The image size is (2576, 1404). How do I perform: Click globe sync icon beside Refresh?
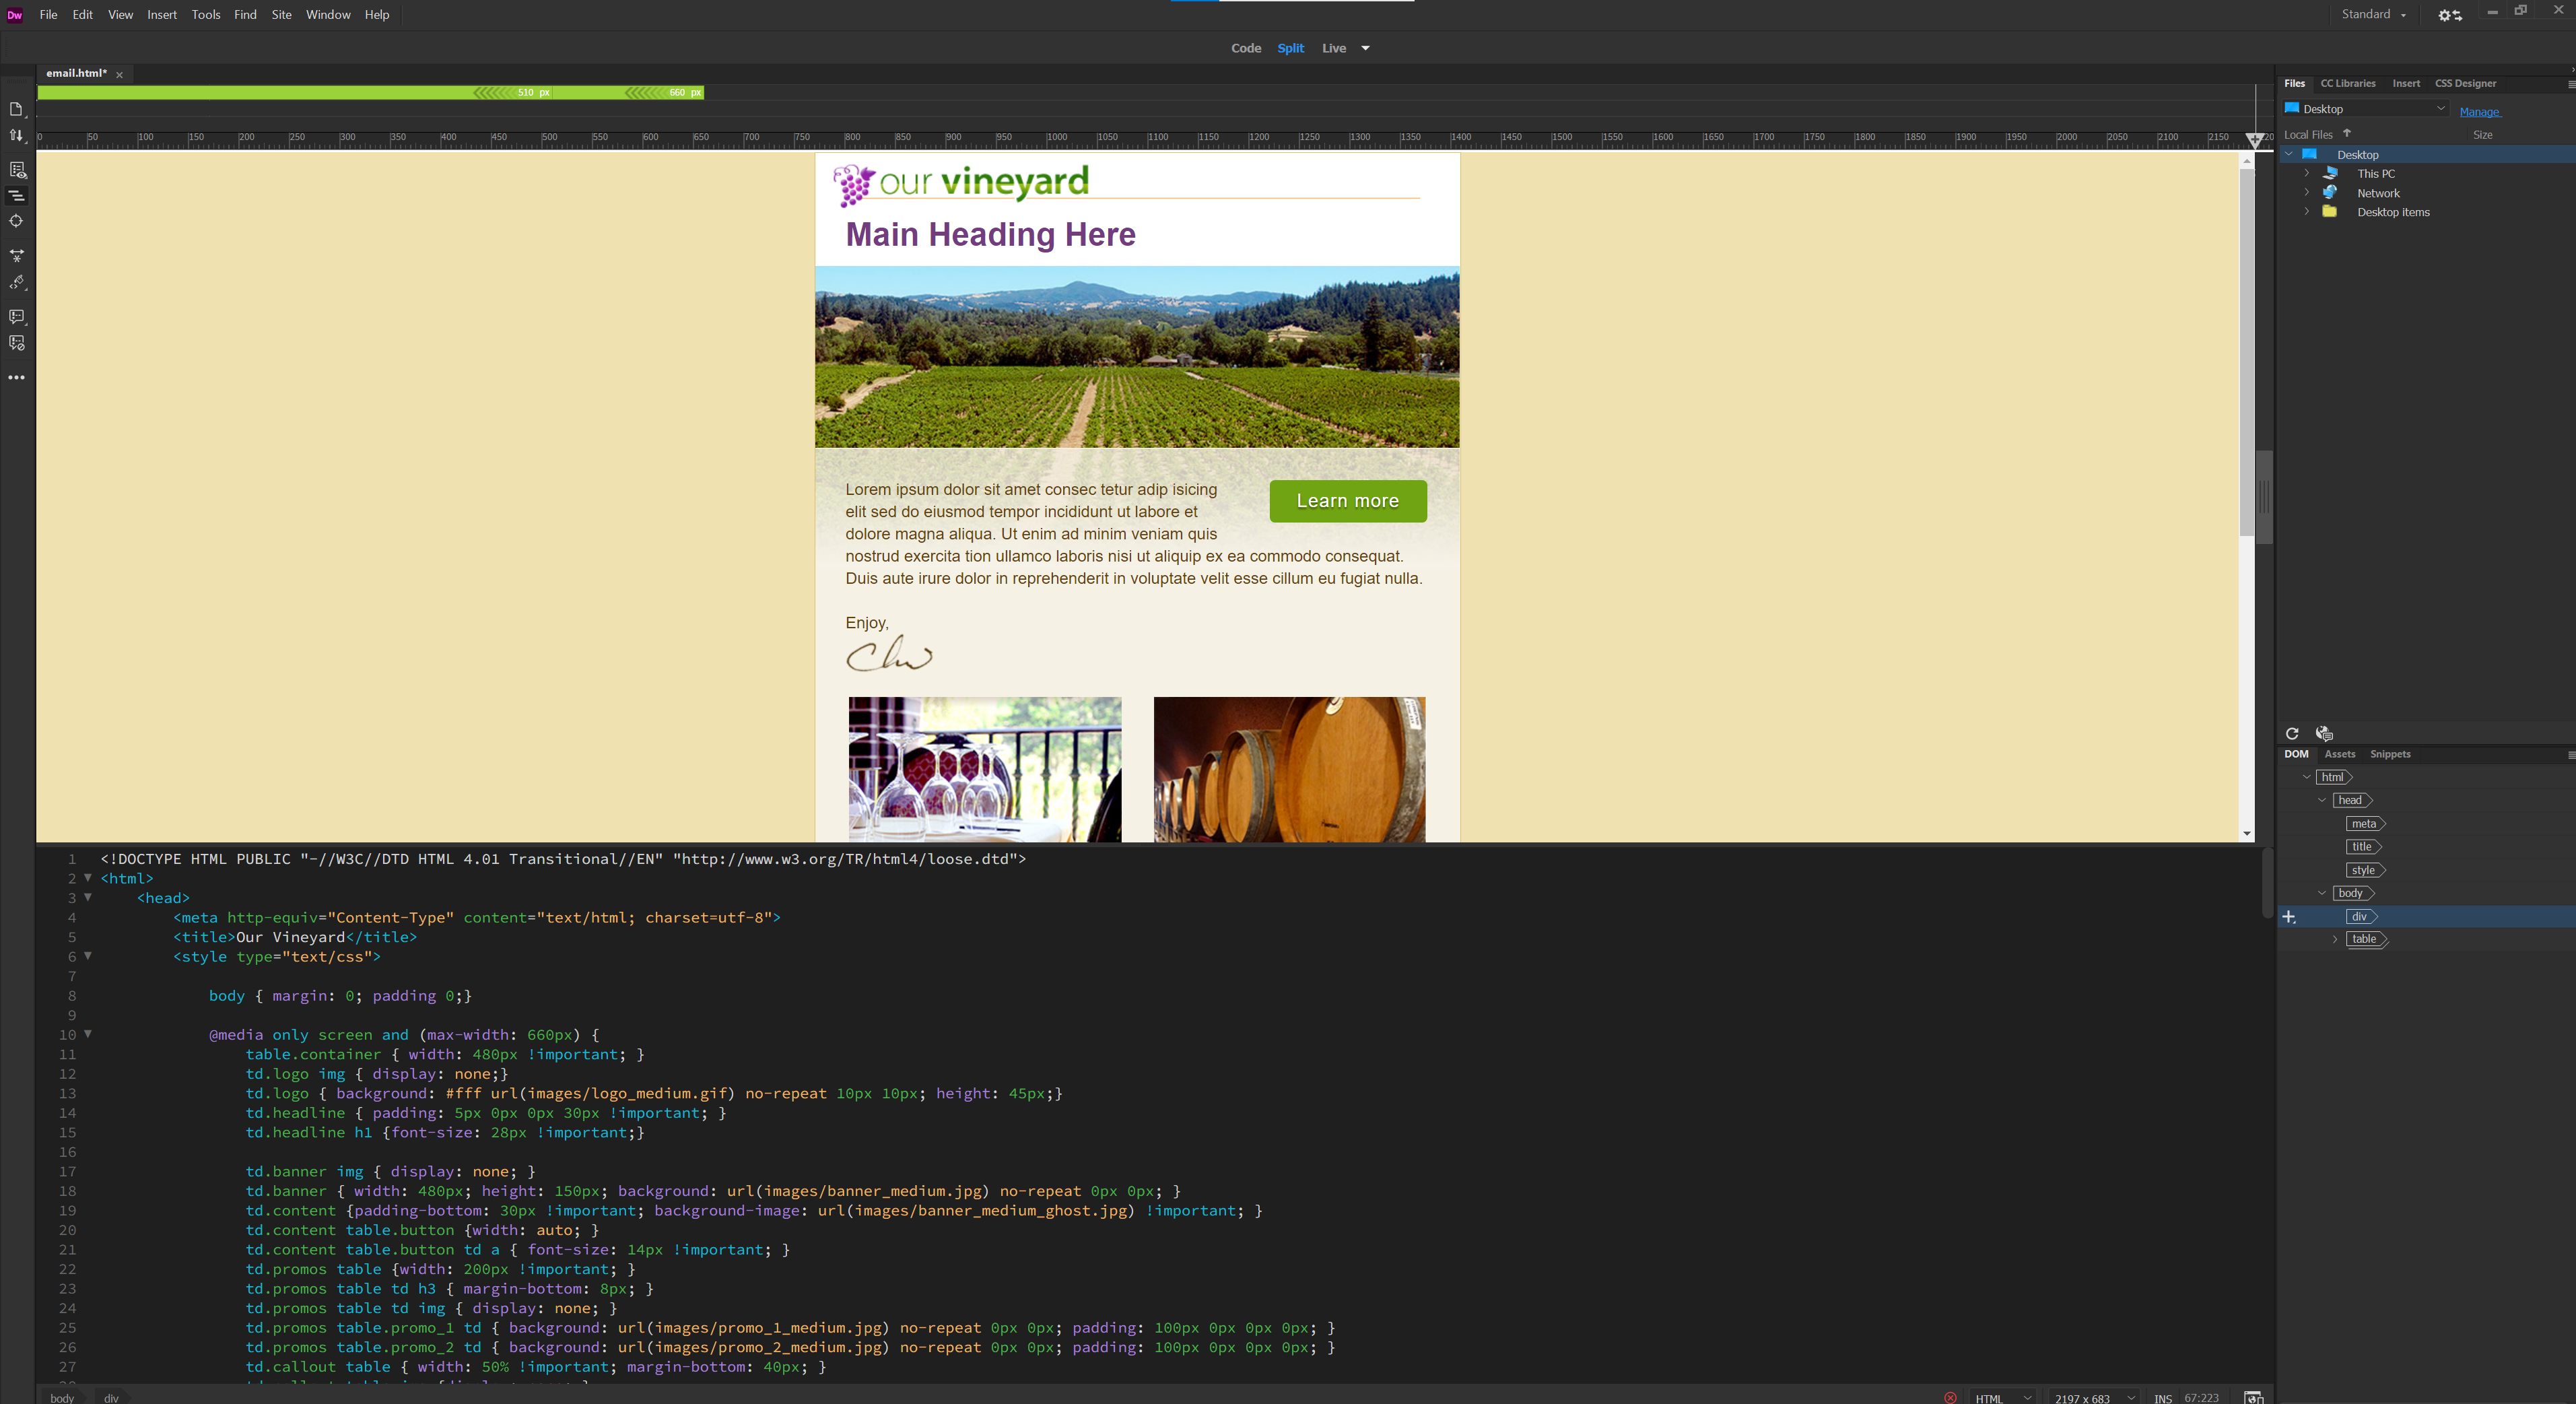pyautogui.click(x=2324, y=733)
